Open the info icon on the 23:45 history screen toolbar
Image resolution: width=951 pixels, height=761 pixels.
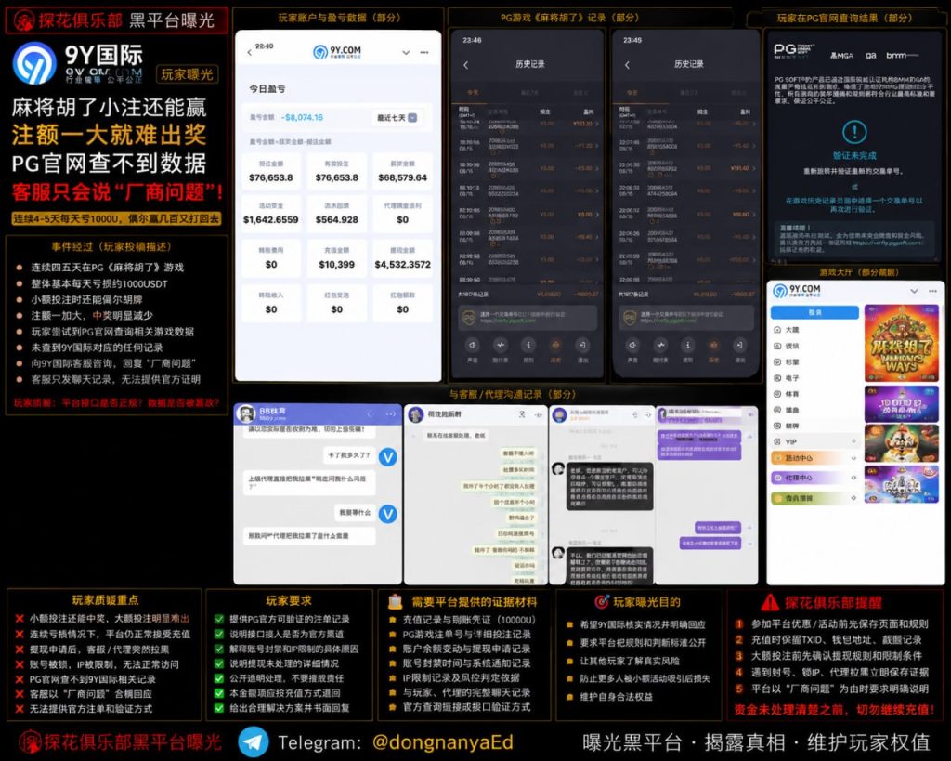coord(687,346)
